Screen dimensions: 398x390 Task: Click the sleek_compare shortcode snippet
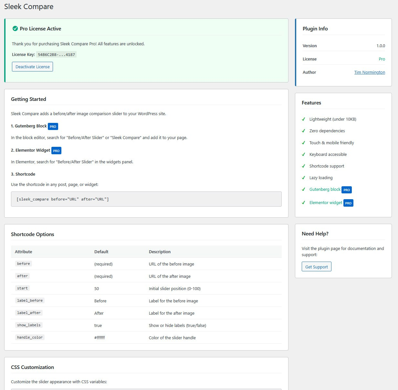coord(63,199)
